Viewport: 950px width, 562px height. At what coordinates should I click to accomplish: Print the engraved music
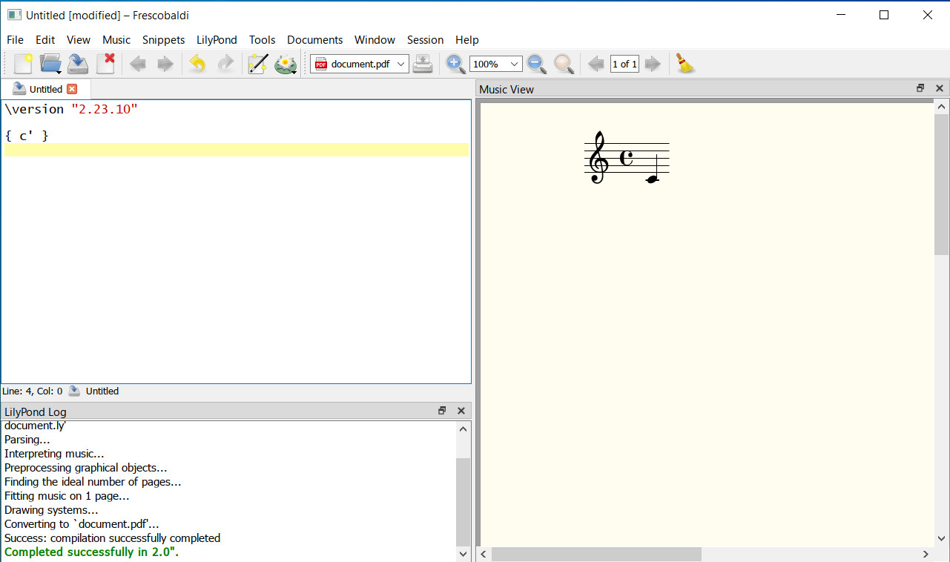423,64
